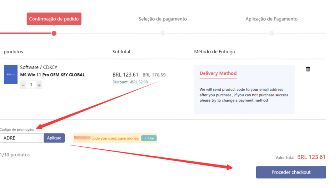This screenshot has width=336, height=188.
Task: Click the To Use coupon button
Action: (x=149, y=138)
